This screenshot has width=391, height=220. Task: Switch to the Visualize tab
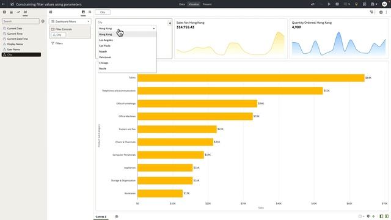pos(194,4)
